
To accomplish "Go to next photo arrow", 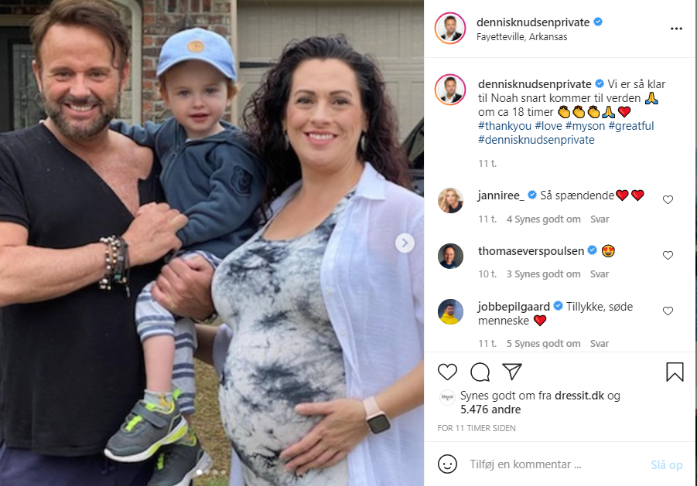I will tap(405, 243).
